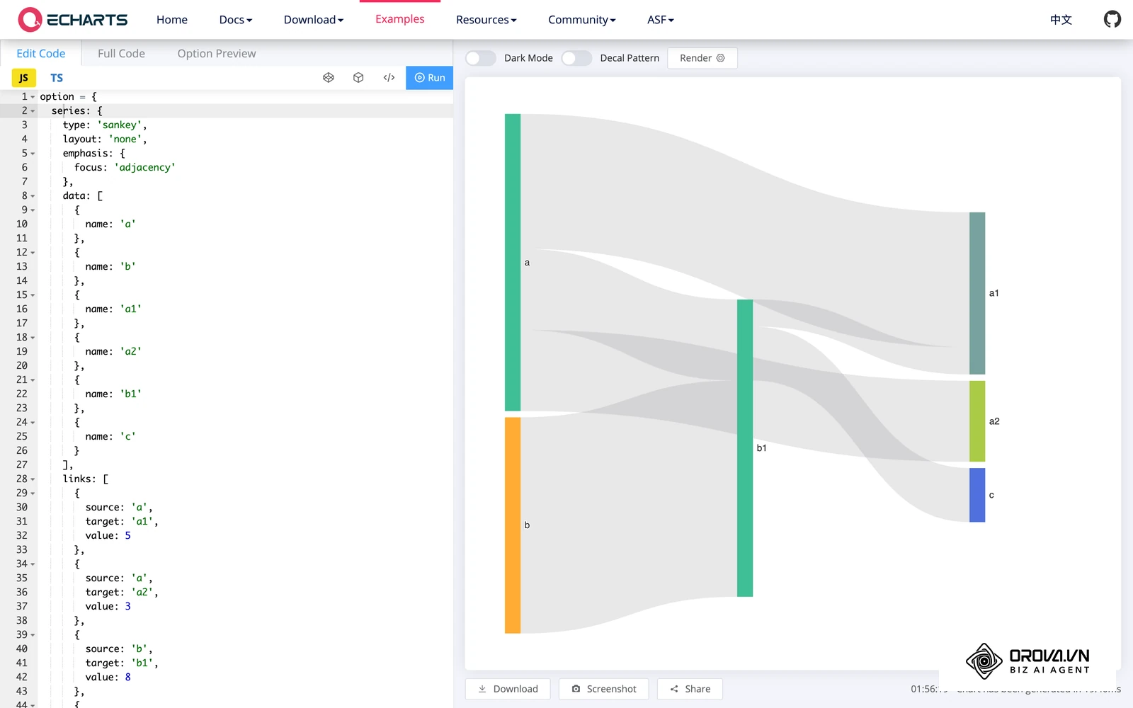Switch site language to 中文

(1061, 20)
